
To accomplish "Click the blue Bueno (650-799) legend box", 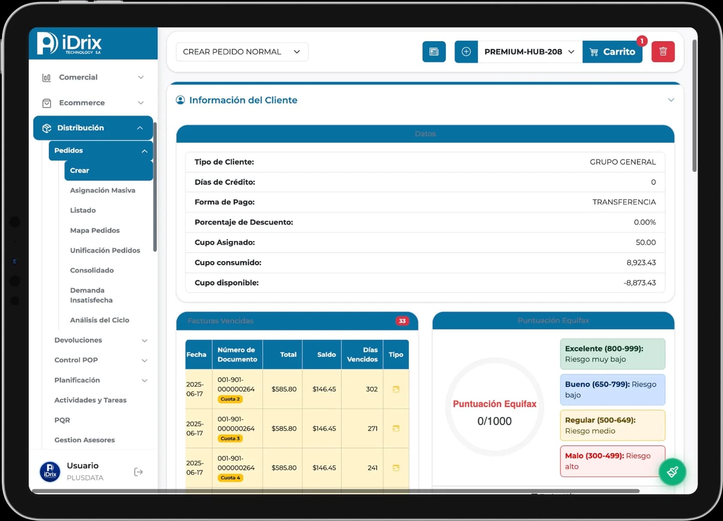I will pyautogui.click(x=612, y=390).
